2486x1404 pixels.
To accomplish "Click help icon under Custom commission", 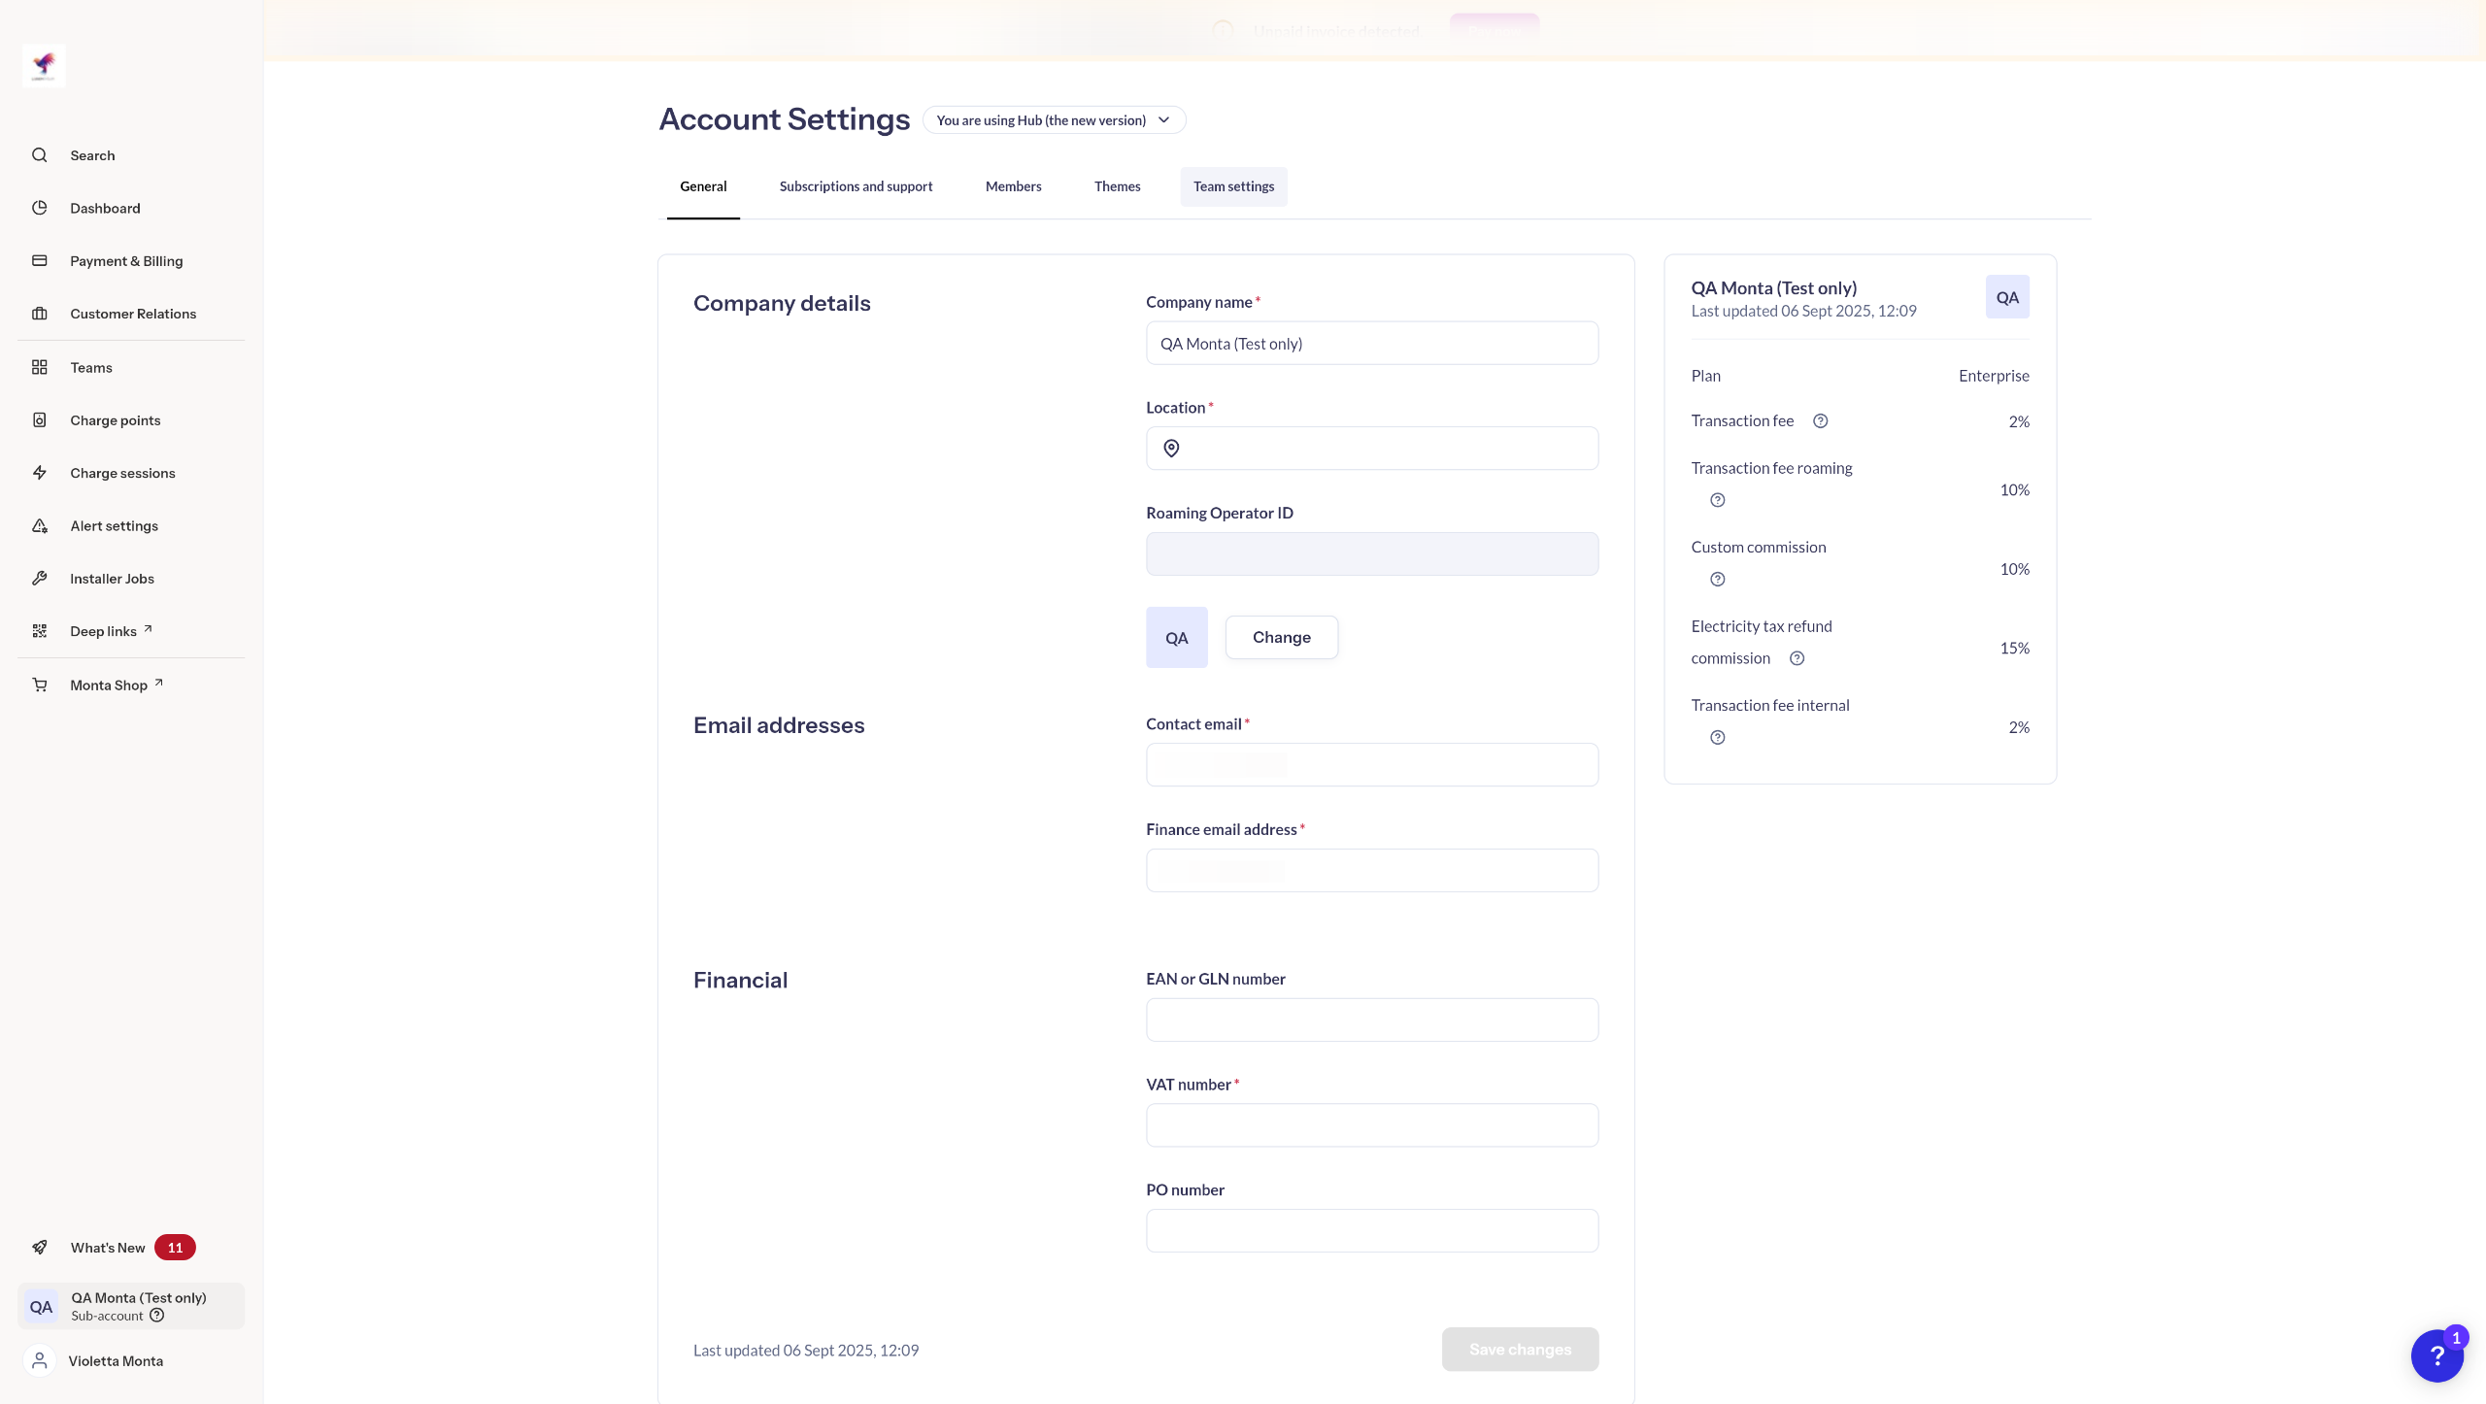I will pyautogui.click(x=1717, y=580).
